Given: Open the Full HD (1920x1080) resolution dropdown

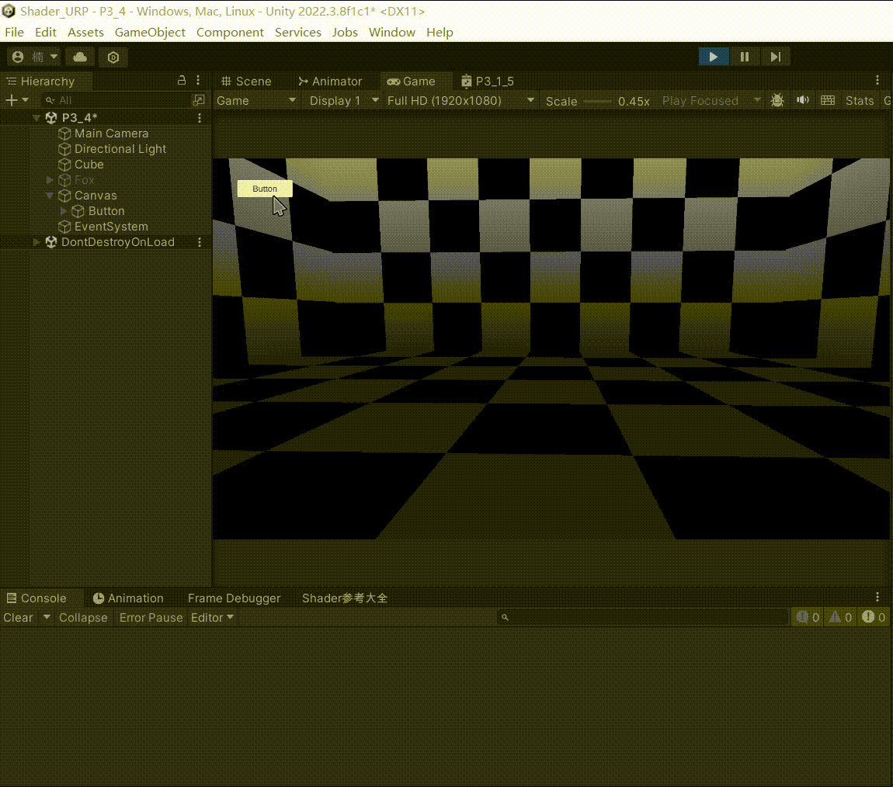Looking at the screenshot, I should [460, 100].
